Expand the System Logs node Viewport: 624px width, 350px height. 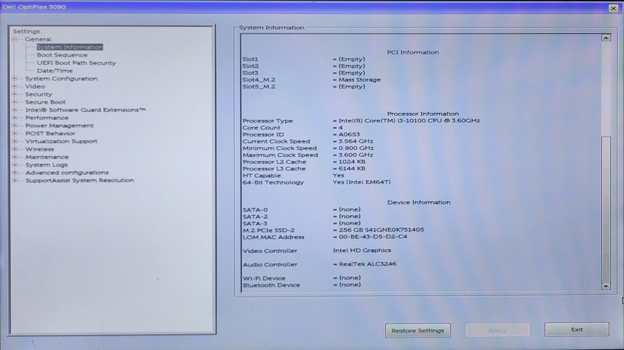click(14, 165)
